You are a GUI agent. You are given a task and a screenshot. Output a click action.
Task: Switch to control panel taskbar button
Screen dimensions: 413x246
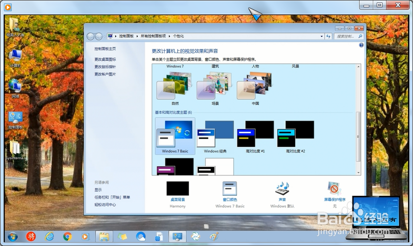[x=177, y=237]
